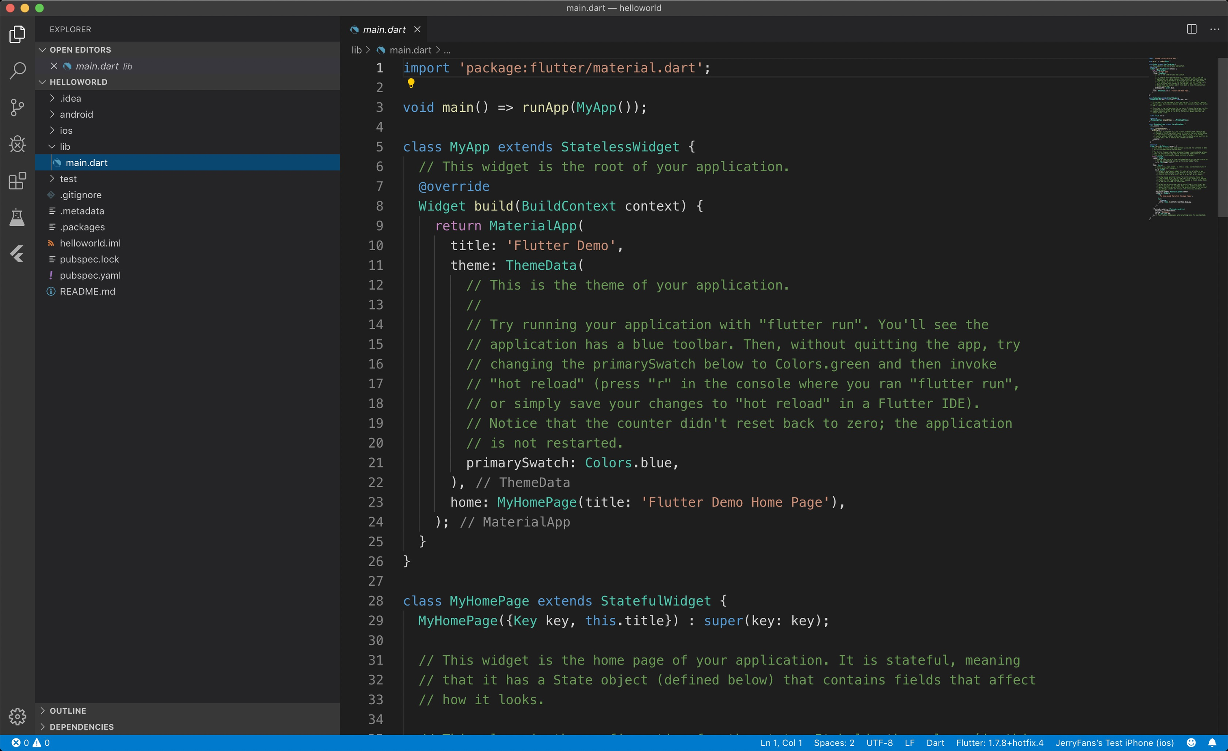The height and width of the screenshot is (751, 1228).
Task: Expand the android folder
Action: [x=76, y=114]
